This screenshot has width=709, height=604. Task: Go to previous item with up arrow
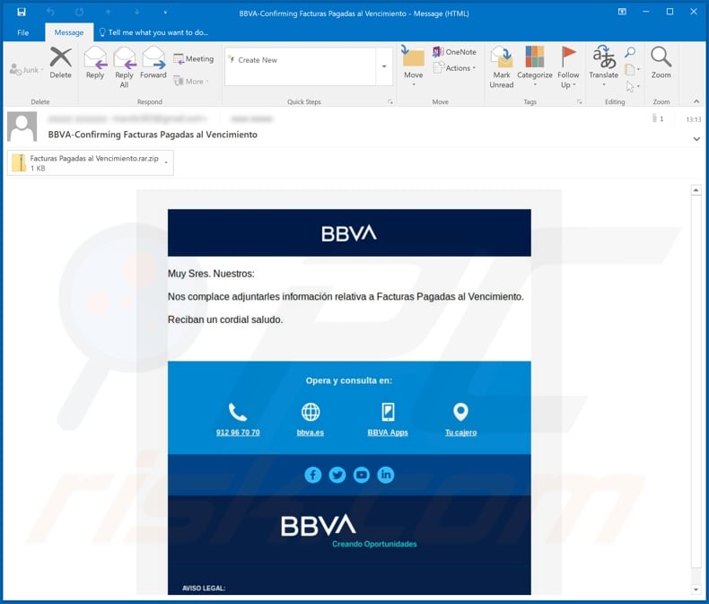108,13
